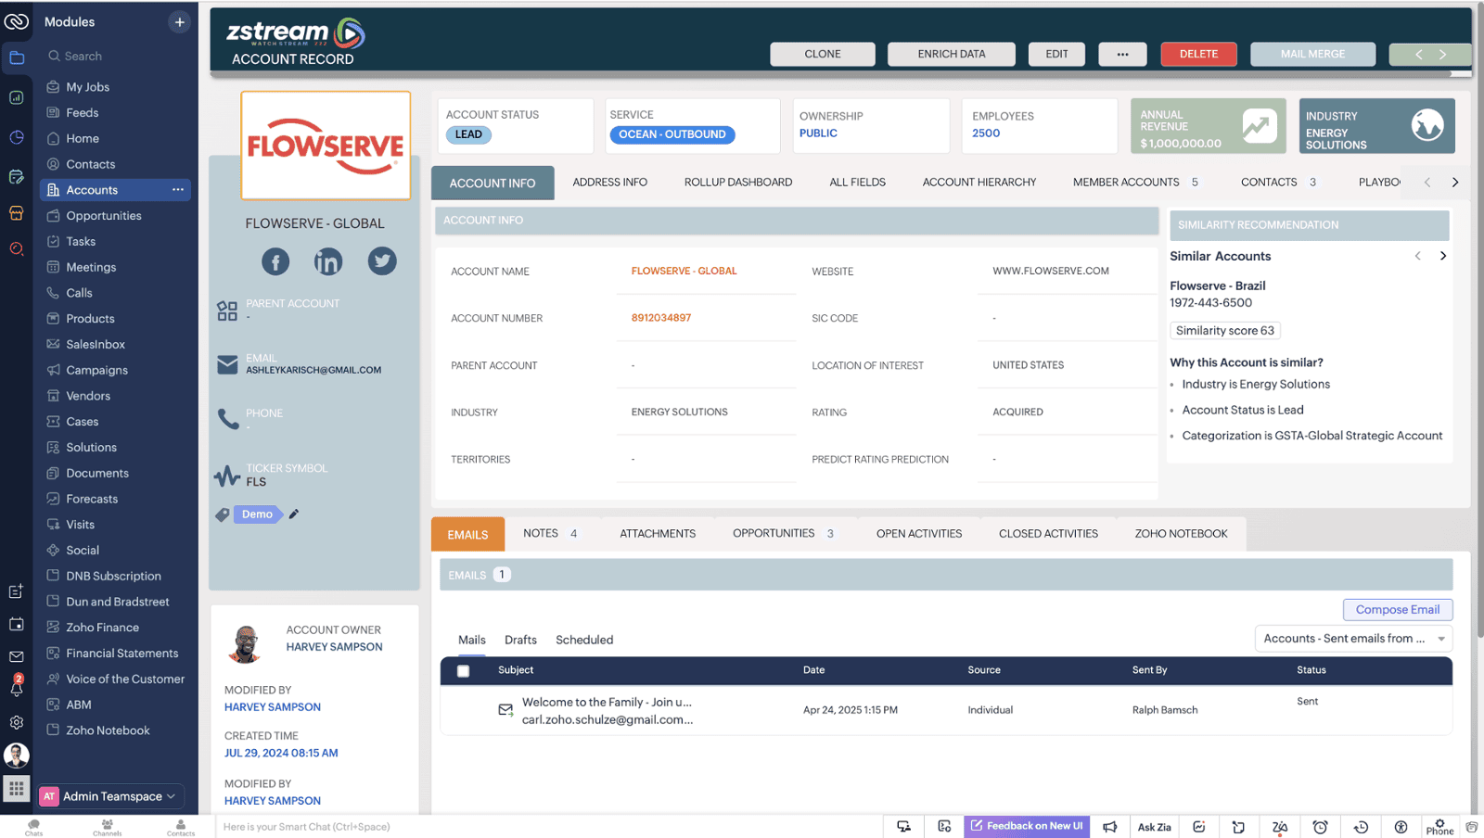Toggle the select-all emails checkbox

[x=464, y=671]
